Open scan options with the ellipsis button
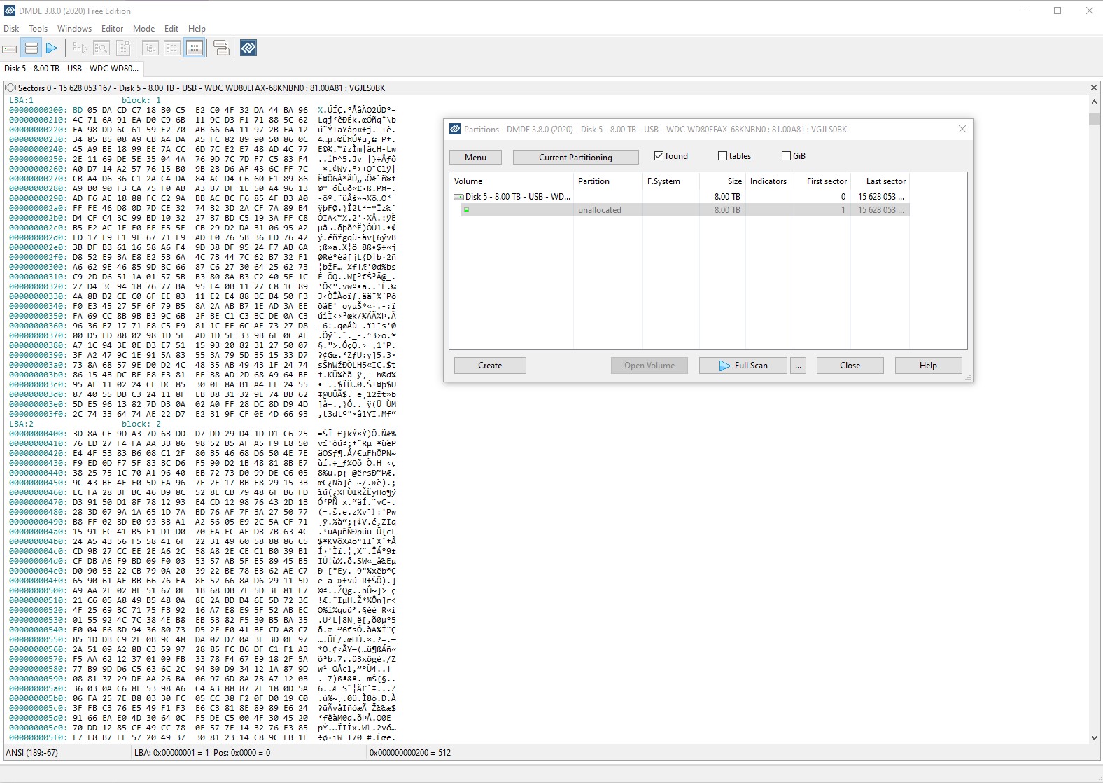 point(799,366)
